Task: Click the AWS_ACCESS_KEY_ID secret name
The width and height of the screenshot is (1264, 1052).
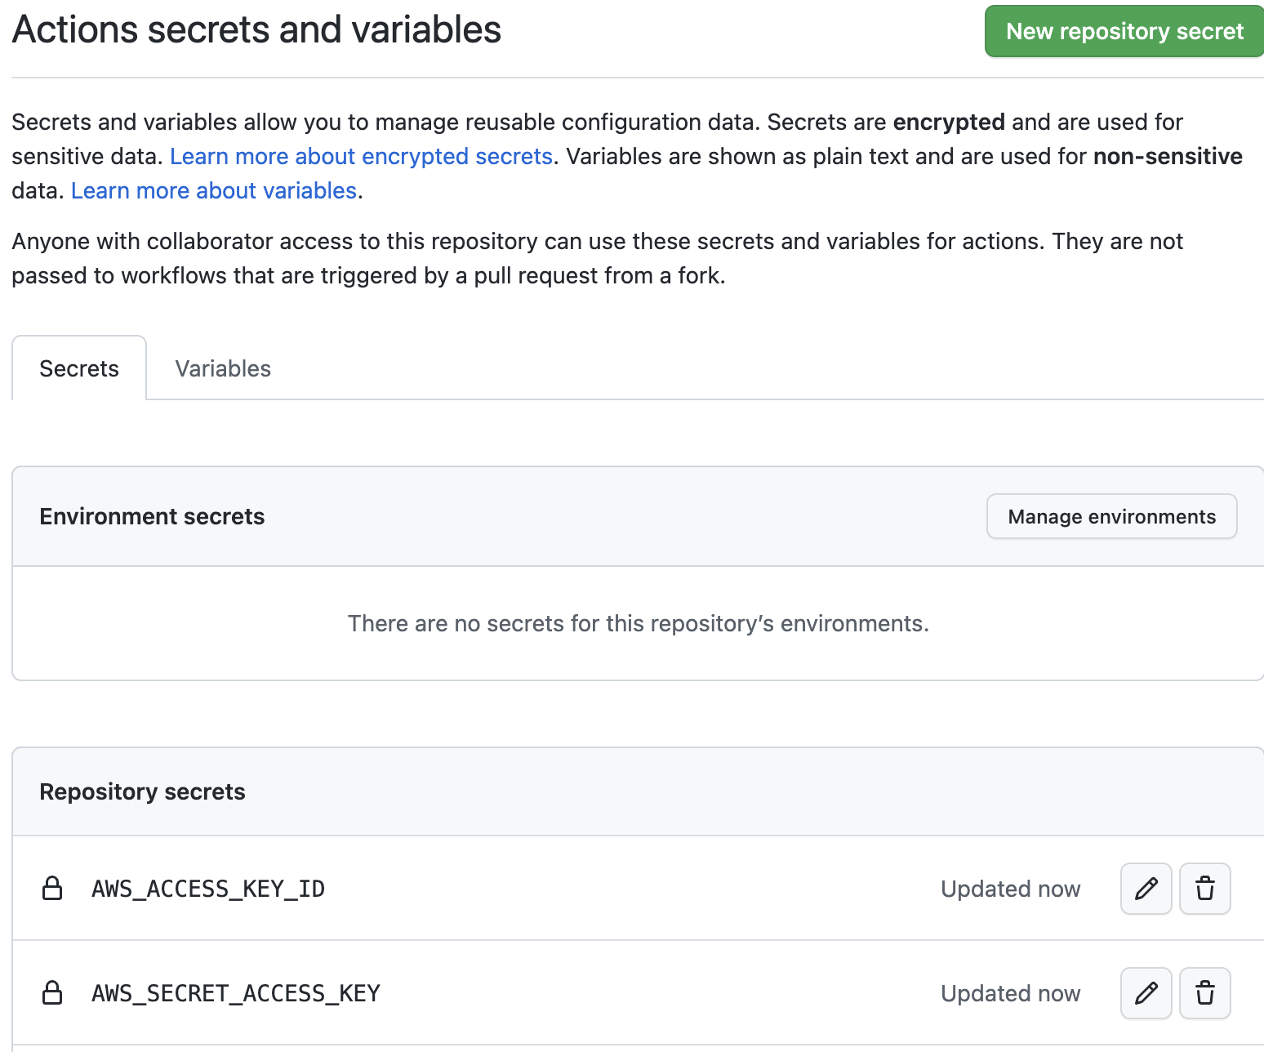Action: click(x=208, y=889)
